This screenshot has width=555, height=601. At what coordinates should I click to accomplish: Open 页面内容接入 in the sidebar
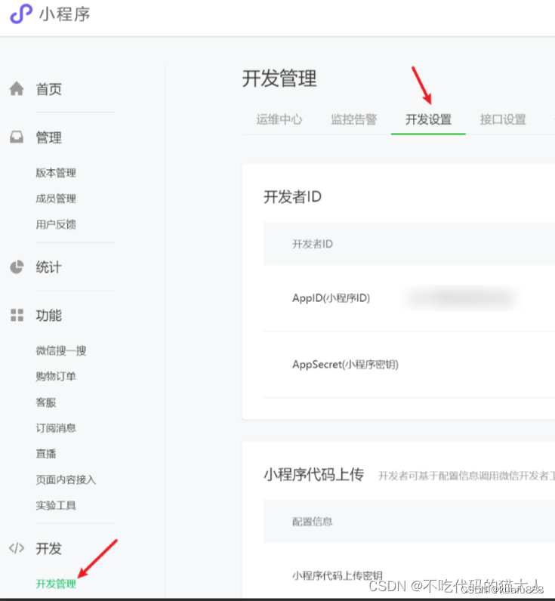click(x=66, y=479)
